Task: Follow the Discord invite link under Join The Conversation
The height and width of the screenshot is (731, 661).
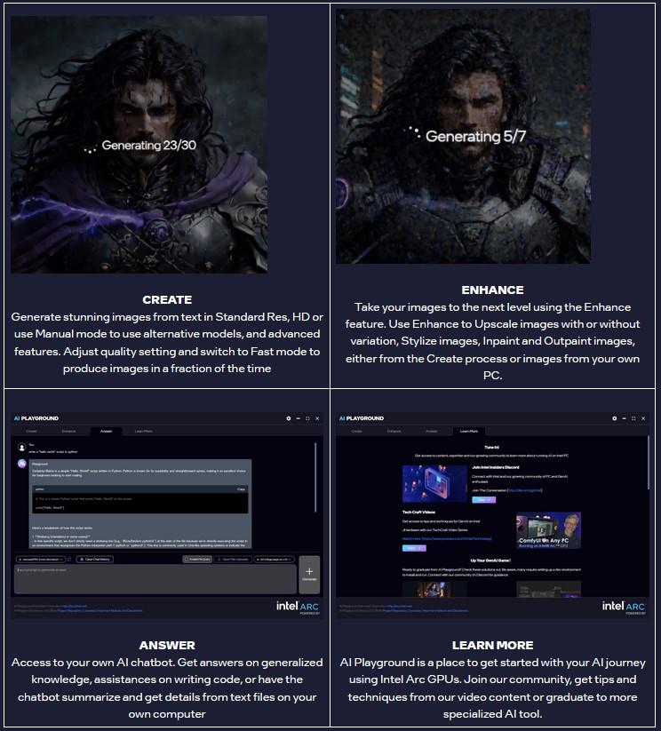Action: tap(524, 490)
